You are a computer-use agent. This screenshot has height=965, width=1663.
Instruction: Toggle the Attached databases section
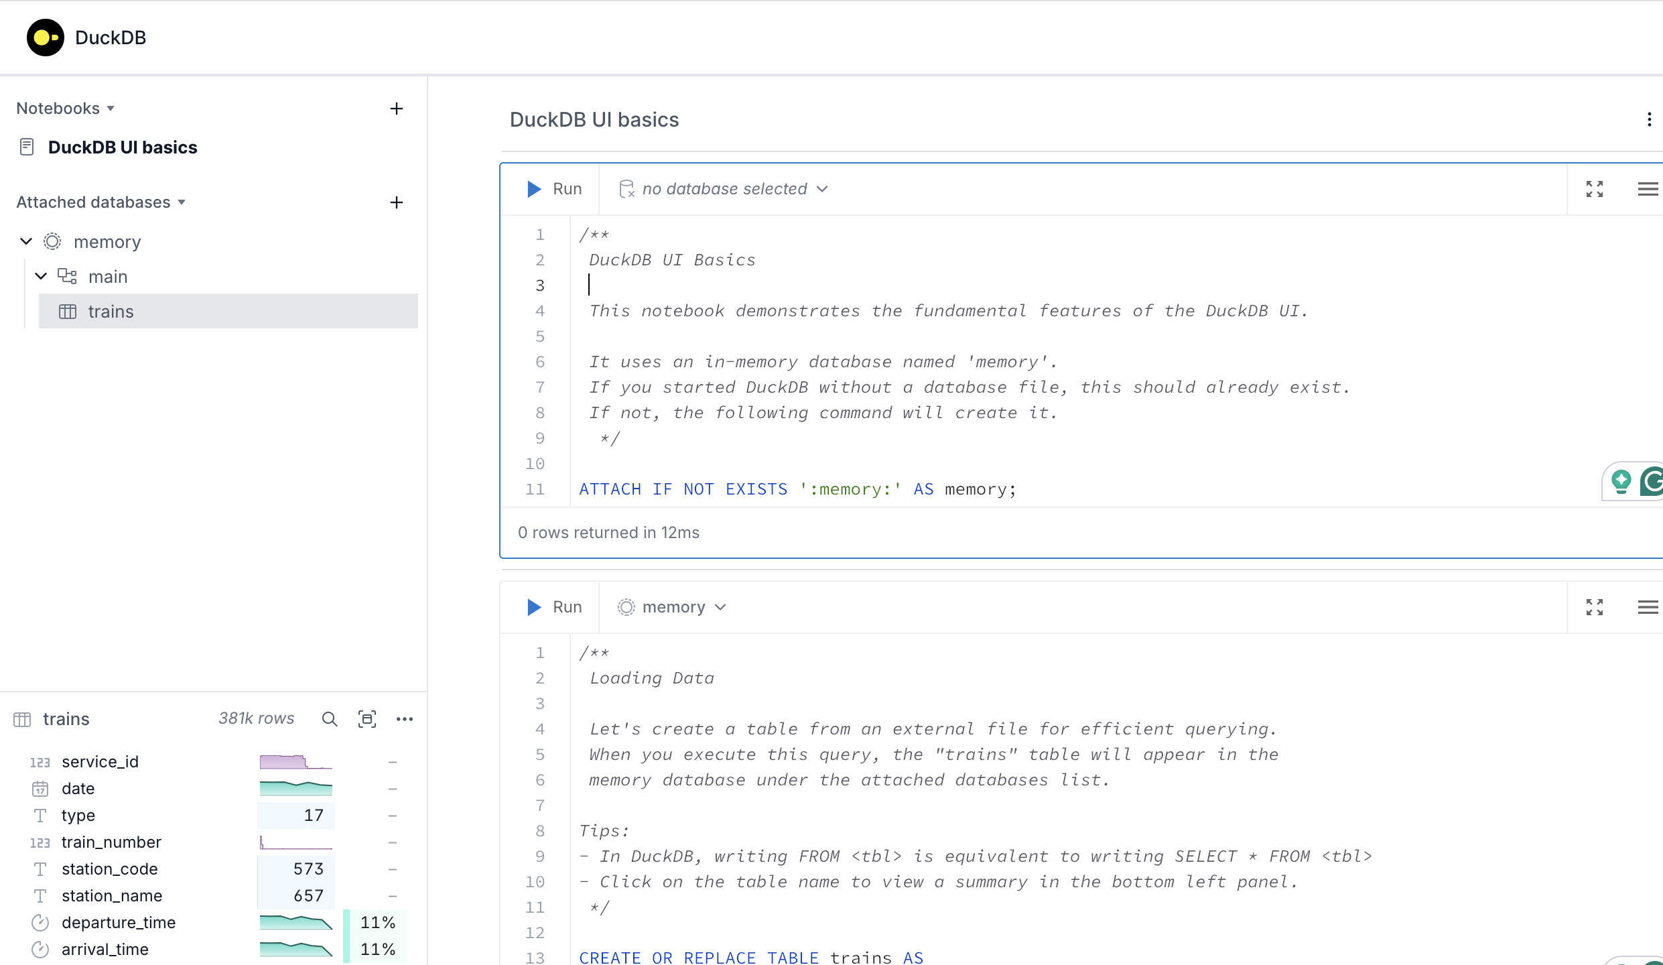coord(101,202)
